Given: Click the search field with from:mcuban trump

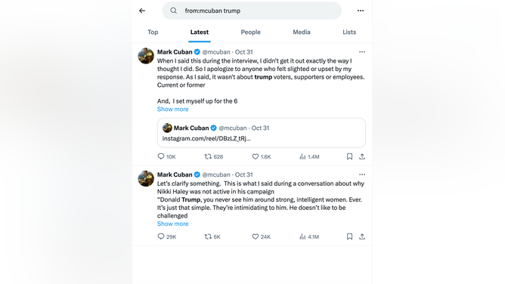Looking at the screenshot, I should (x=252, y=11).
